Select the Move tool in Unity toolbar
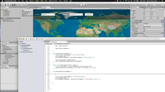165x92 pixels. (5, 5)
